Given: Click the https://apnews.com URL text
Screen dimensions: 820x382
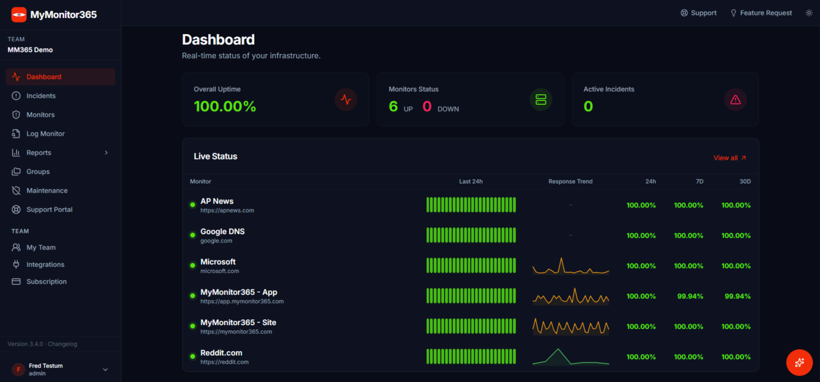Looking at the screenshot, I should pyautogui.click(x=227, y=211).
